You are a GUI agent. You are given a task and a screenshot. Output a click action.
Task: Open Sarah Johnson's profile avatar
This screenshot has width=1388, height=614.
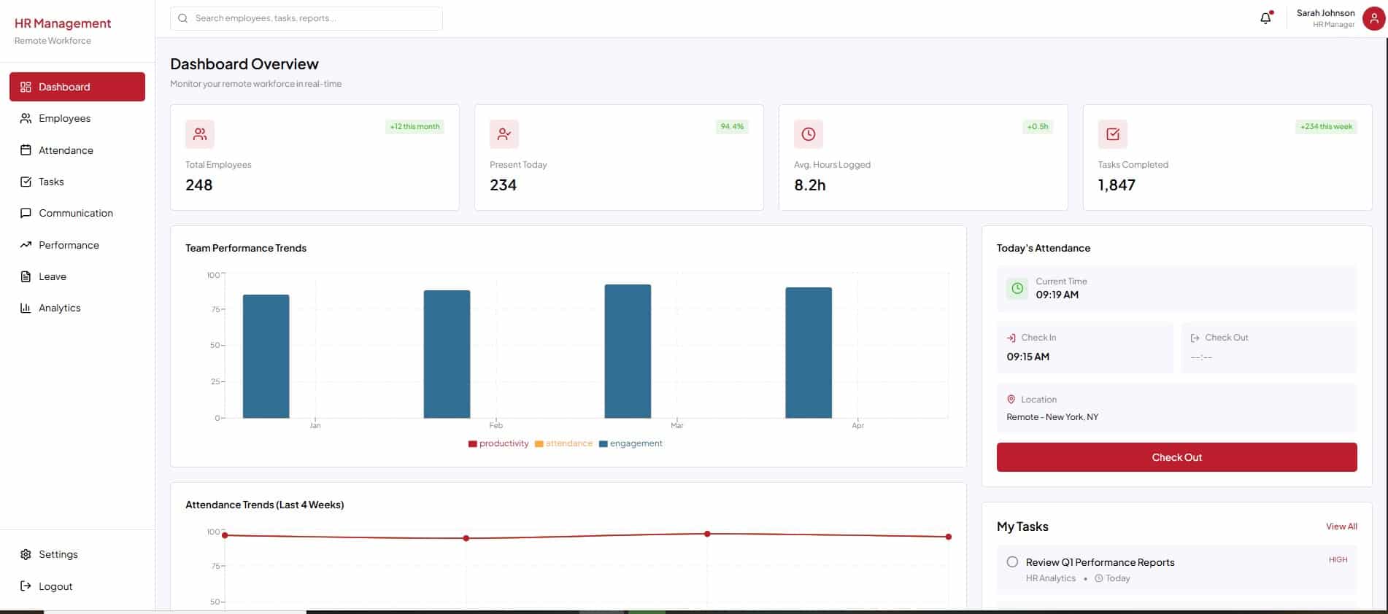[1373, 18]
